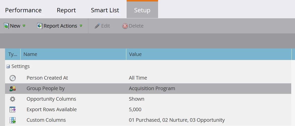This screenshot has height=126, width=295.
Task: Collapse the Settings group
Action: click(8, 66)
